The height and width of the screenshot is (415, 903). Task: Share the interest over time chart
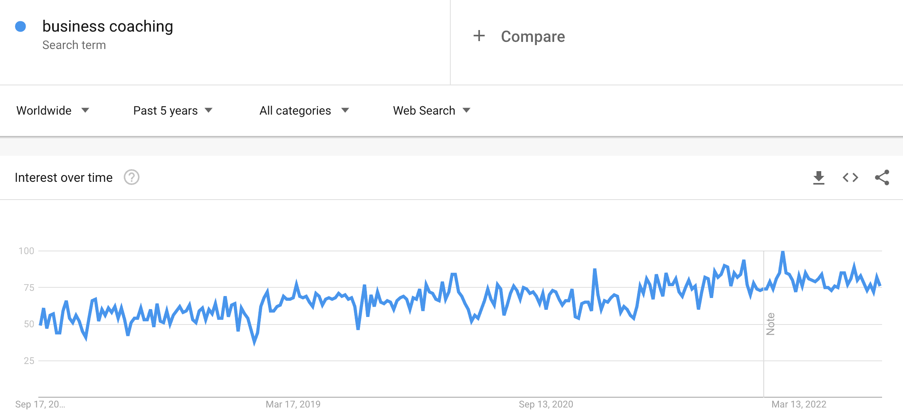(882, 177)
